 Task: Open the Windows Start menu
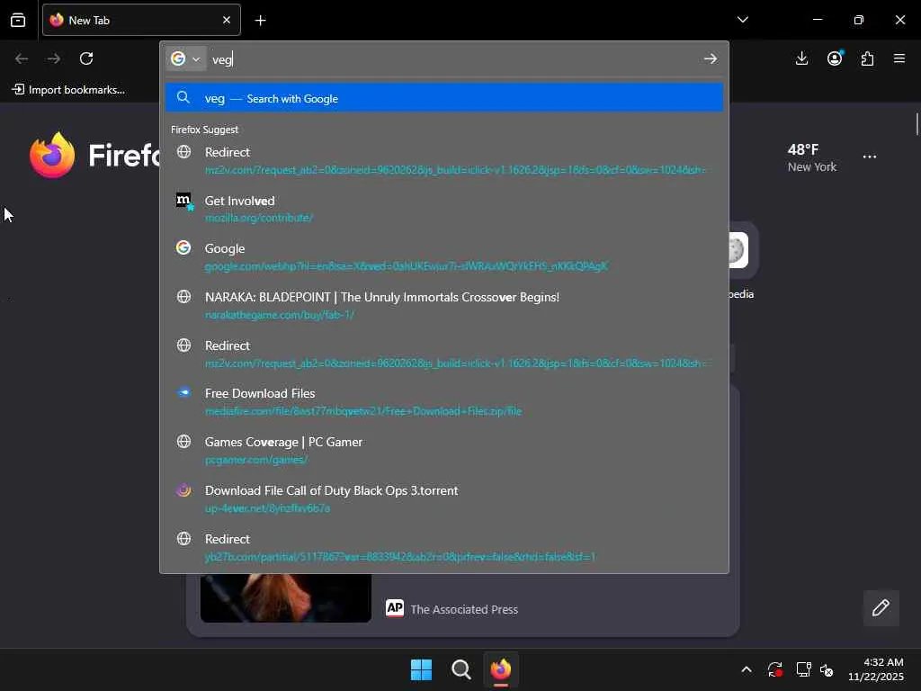coord(421,669)
